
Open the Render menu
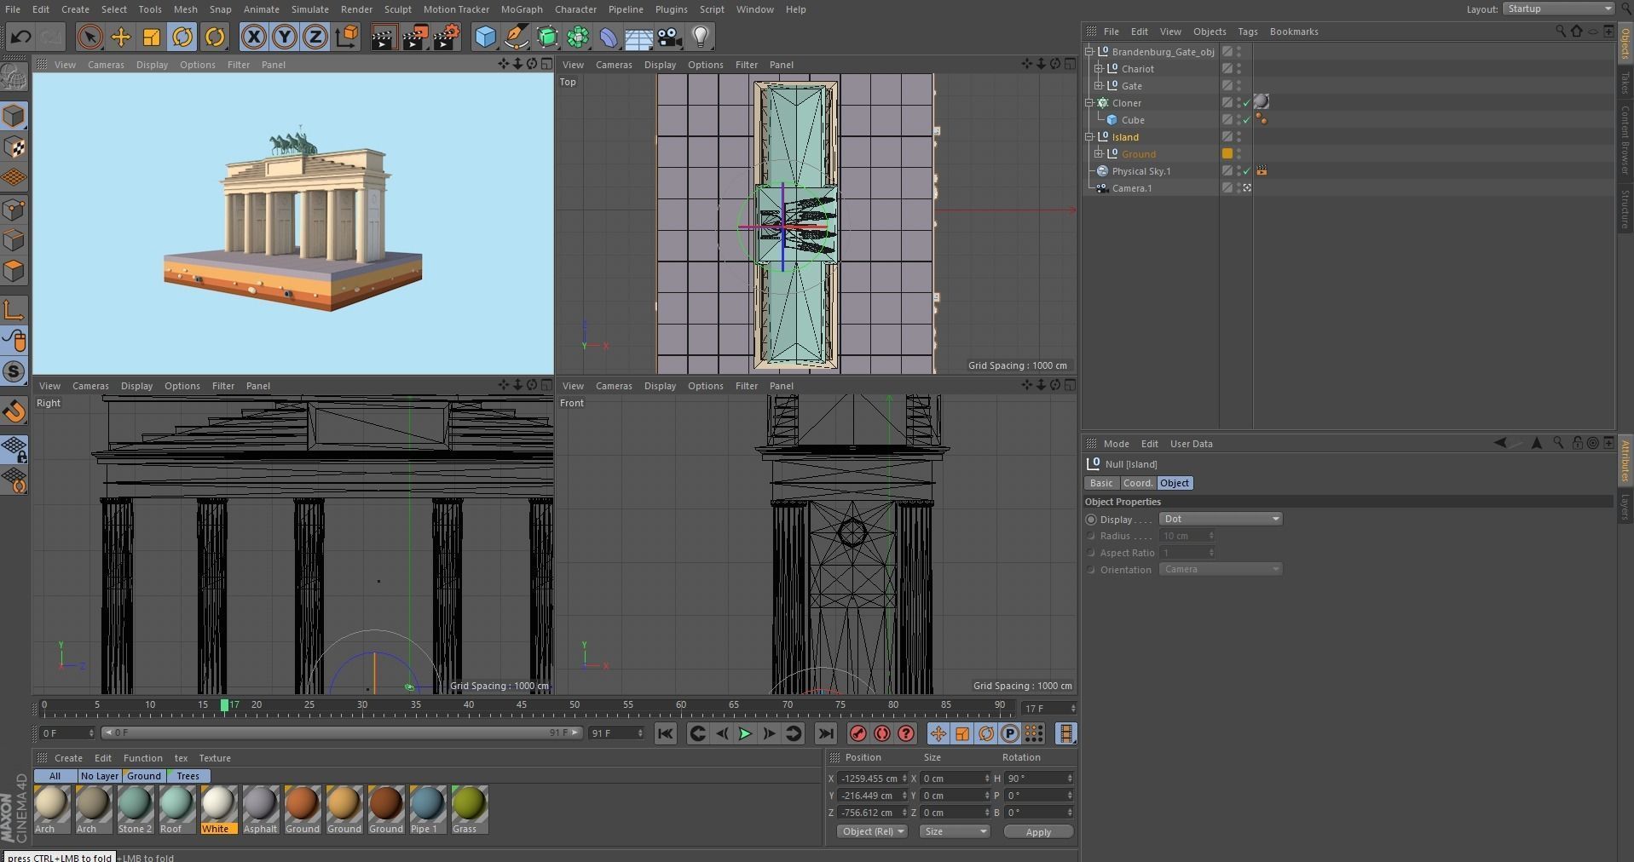pyautogui.click(x=356, y=9)
